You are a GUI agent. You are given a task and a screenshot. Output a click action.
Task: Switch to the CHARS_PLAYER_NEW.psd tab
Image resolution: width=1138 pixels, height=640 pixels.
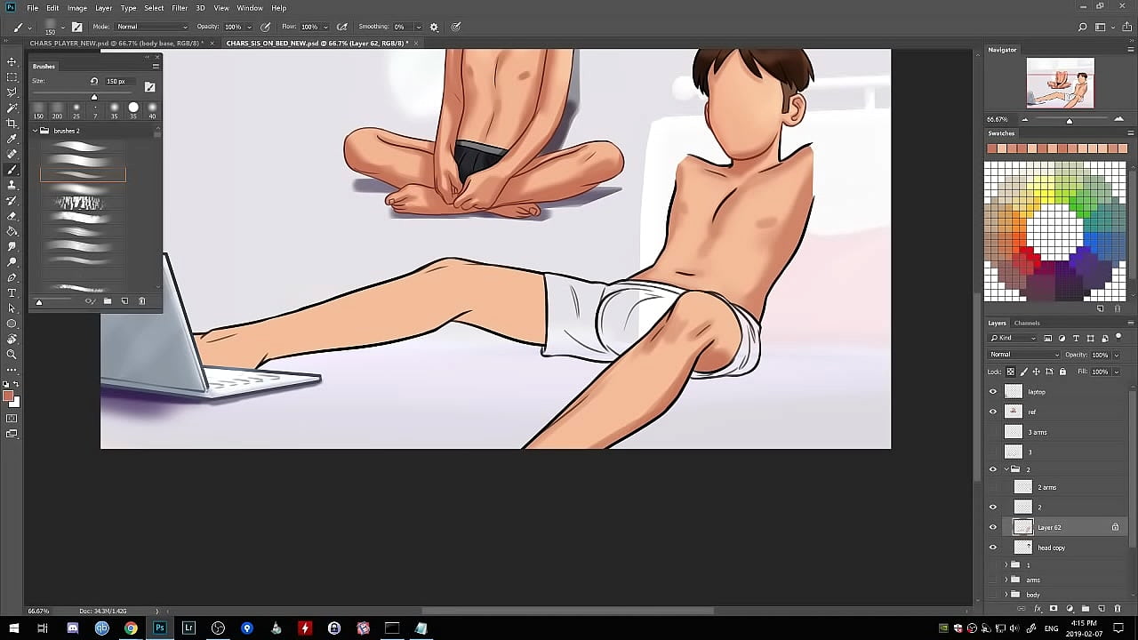tap(116, 43)
